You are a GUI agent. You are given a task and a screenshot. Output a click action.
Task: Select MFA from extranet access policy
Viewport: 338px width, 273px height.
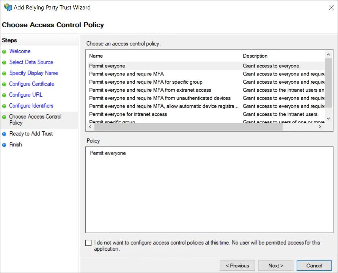tap(150, 90)
